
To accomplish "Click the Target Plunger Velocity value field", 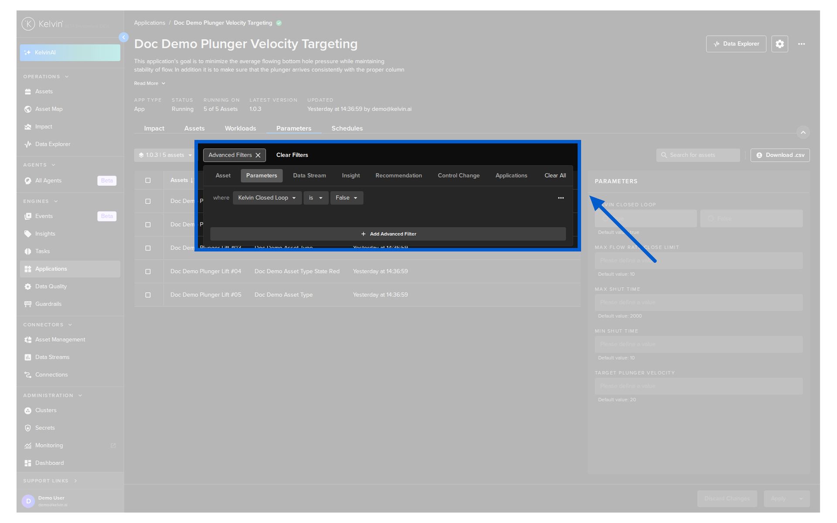I will [698, 386].
